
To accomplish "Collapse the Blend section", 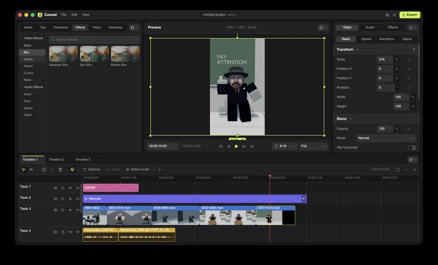I will click(350, 119).
